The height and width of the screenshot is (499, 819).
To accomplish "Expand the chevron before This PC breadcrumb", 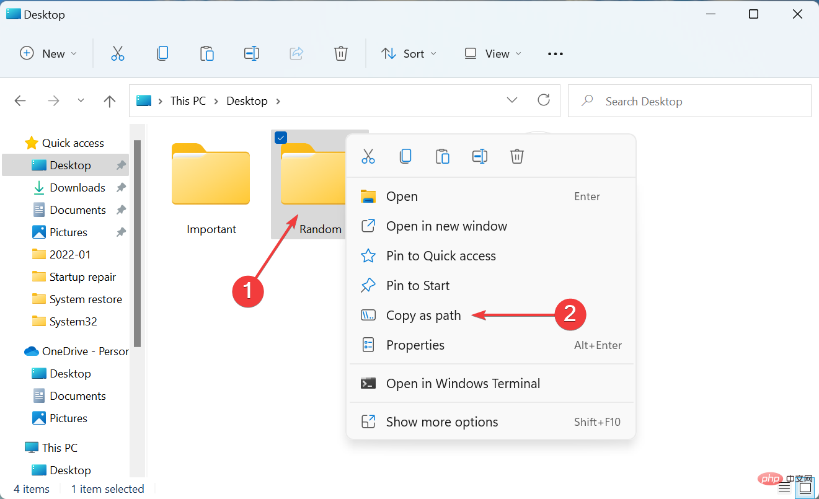I will pos(161,101).
